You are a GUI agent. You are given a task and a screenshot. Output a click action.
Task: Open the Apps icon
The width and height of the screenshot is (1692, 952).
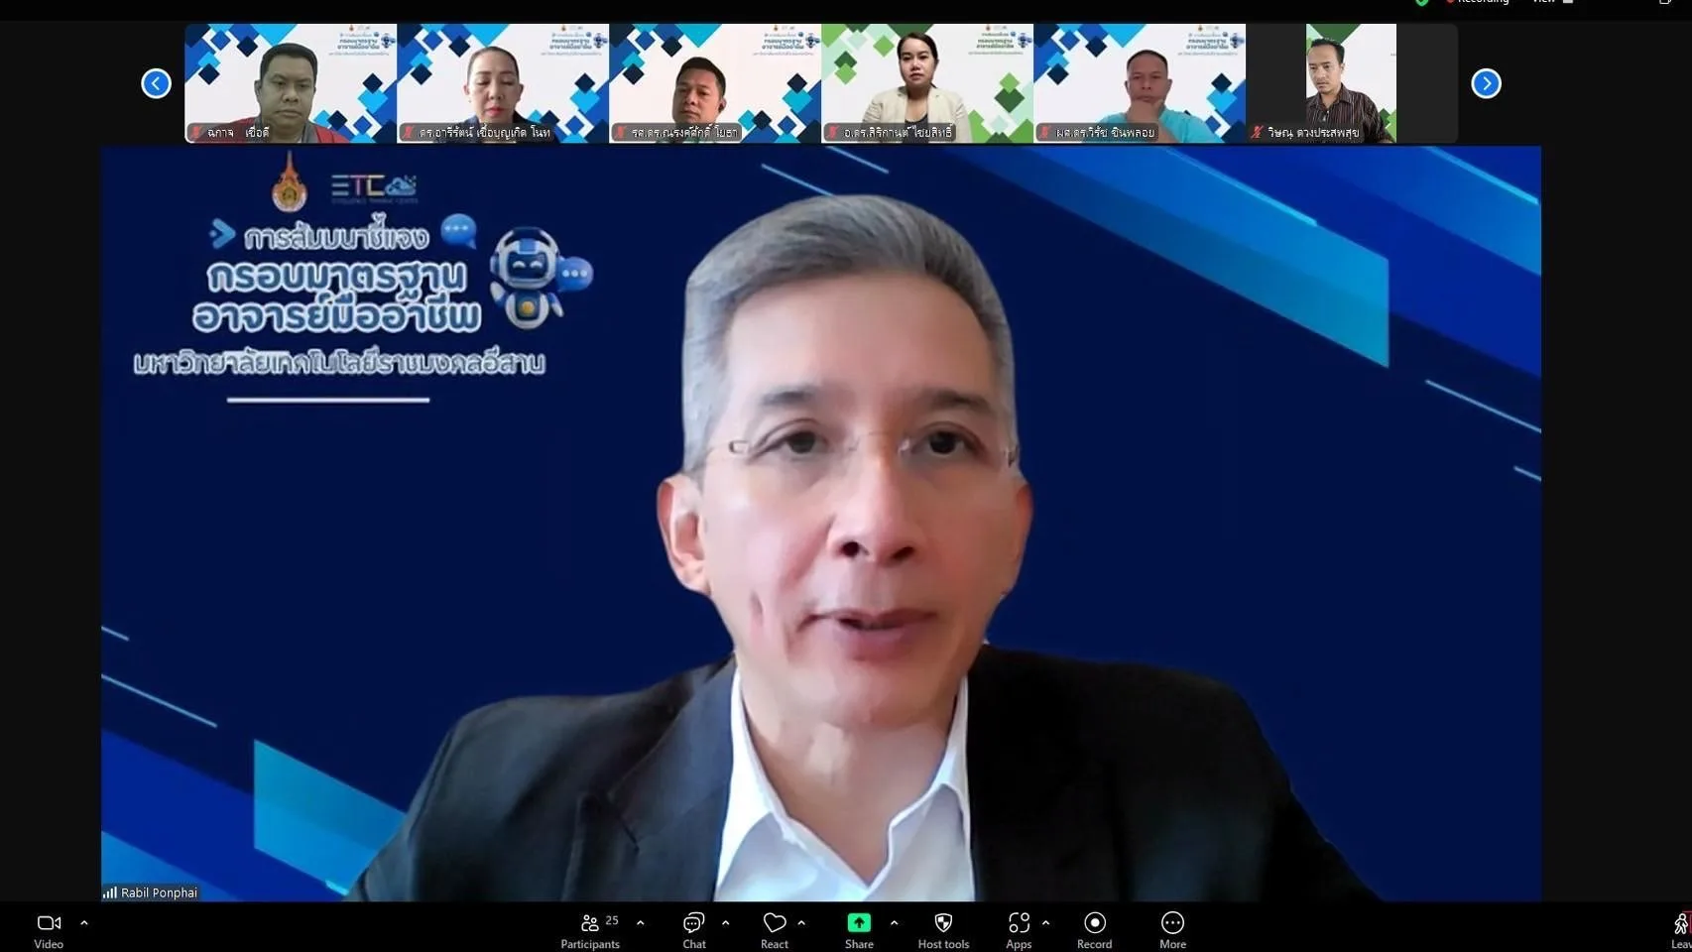click(1019, 923)
